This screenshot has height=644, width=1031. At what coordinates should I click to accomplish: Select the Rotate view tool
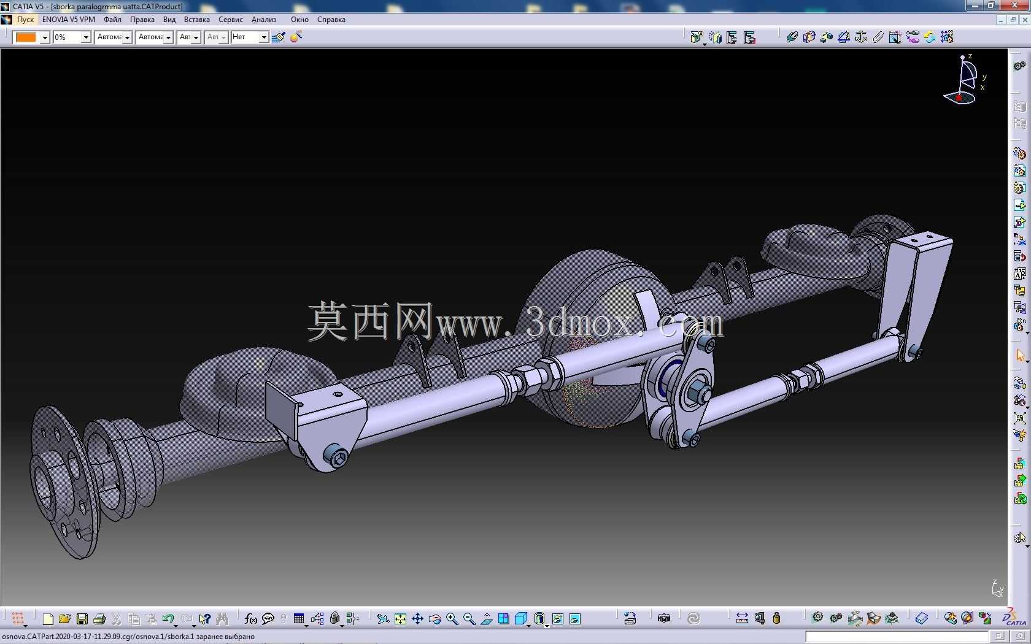(x=434, y=619)
